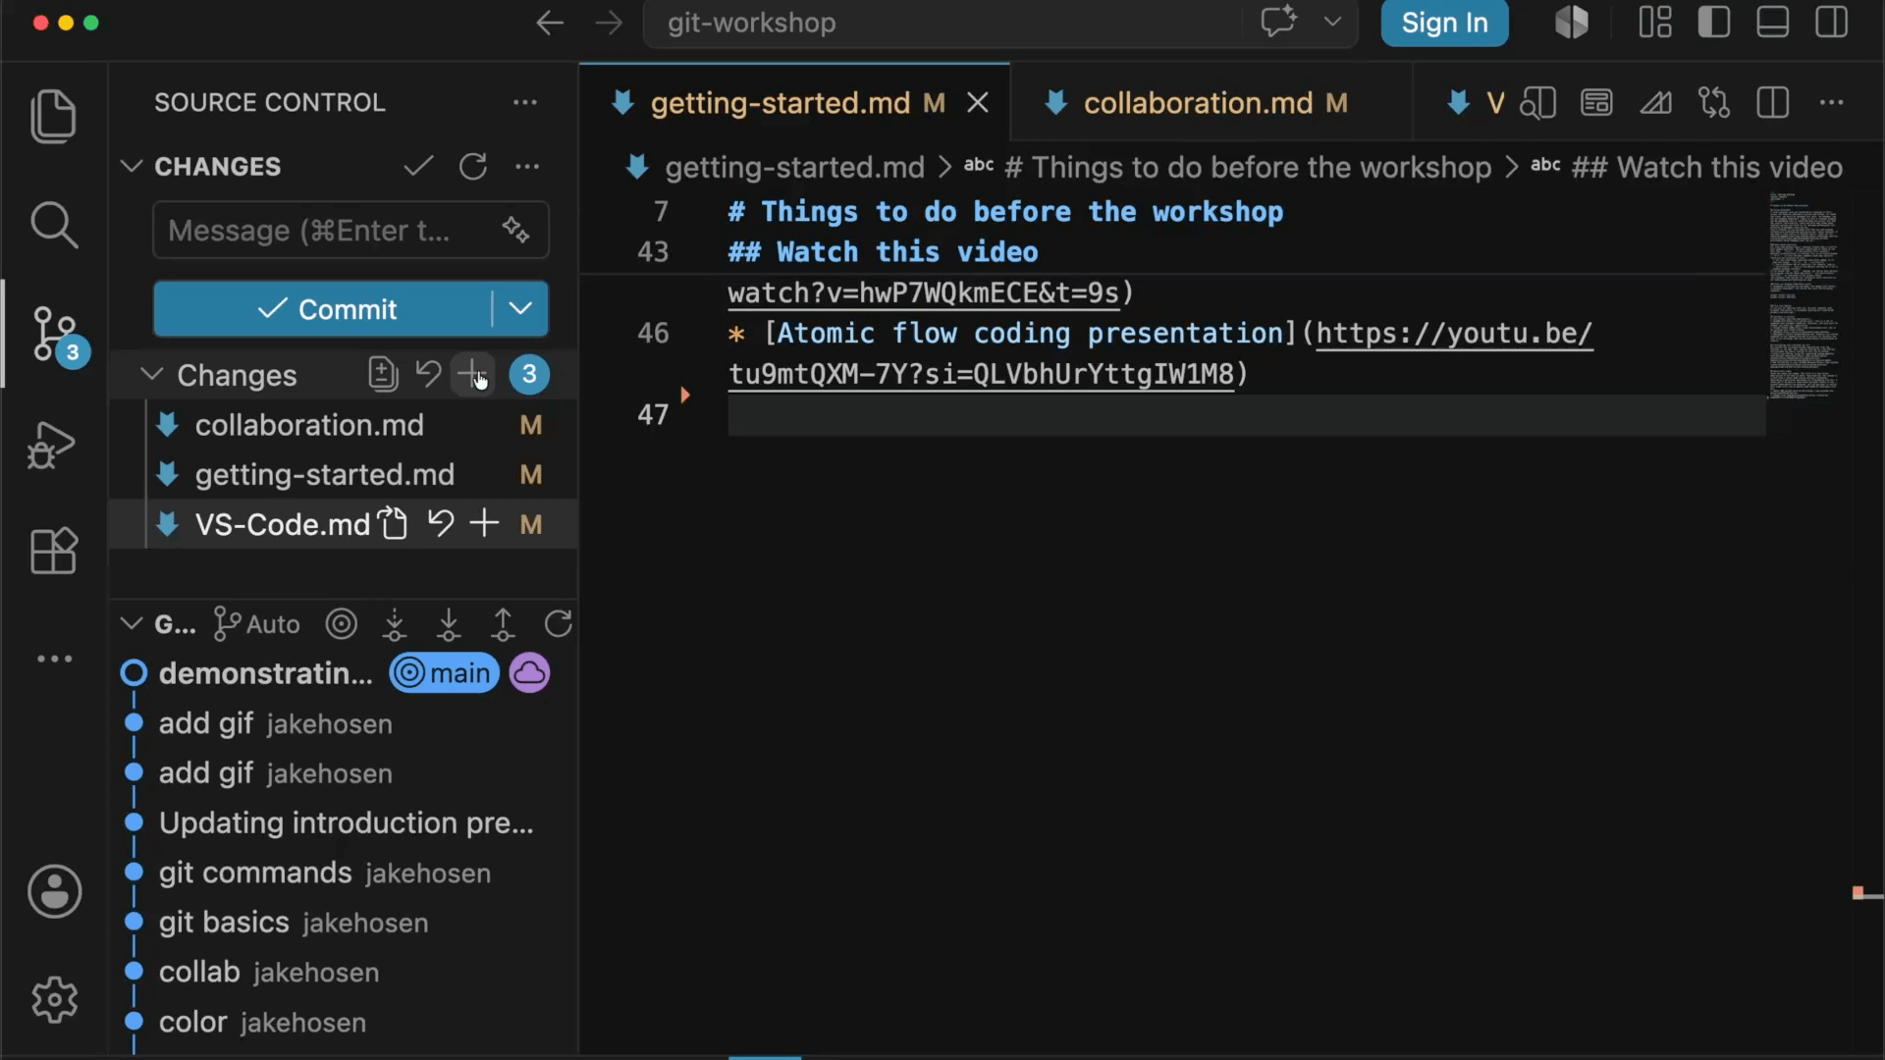The image size is (1885, 1060).
Task: Discard all changes in Changes group
Action: tap(428, 374)
